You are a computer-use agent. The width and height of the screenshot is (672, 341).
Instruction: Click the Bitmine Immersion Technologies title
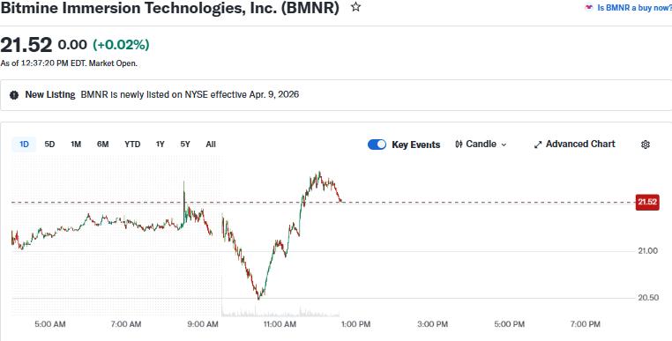[x=170, y=8]
